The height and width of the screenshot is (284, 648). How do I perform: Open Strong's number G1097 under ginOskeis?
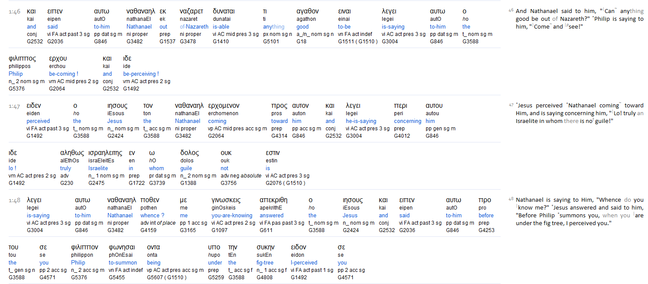pos(220,230)
